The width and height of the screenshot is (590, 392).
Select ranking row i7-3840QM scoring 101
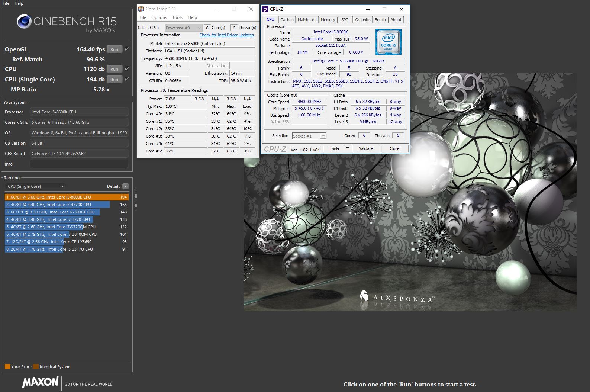pyautogui.click(x=67, y=234)
